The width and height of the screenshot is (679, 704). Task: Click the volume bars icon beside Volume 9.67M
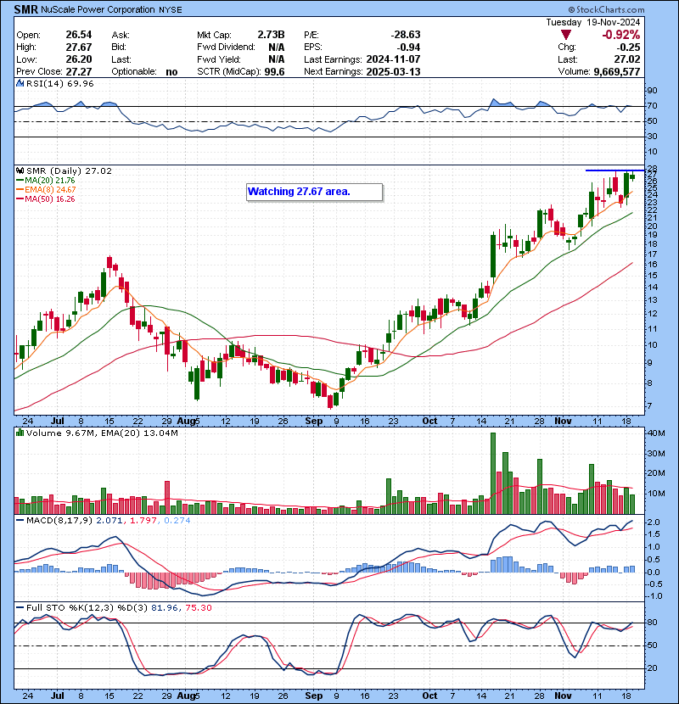(20, 433)
